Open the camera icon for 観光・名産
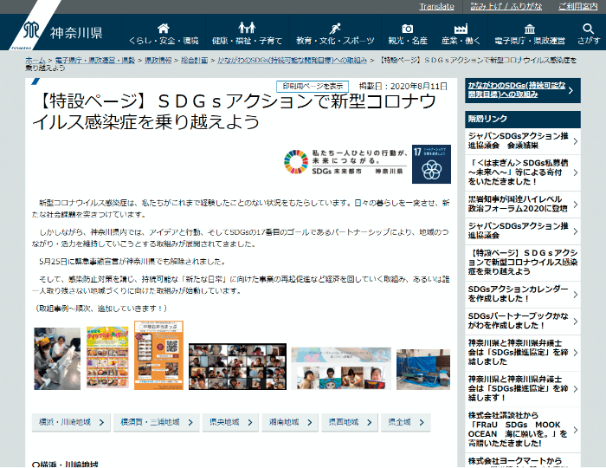Image resolution: width=606 pixels, height=468 pixels. [x=408, y=29]
